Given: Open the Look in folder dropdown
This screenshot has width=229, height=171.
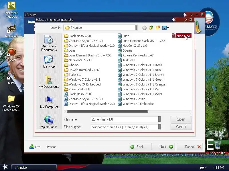Looking at the screenshot, I should pos(136,27).
